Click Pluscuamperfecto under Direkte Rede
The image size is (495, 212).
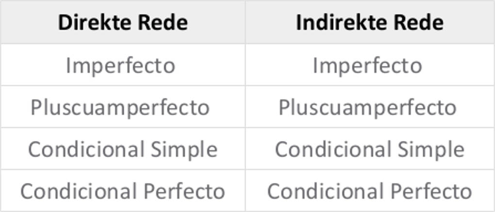coord(120,107)
